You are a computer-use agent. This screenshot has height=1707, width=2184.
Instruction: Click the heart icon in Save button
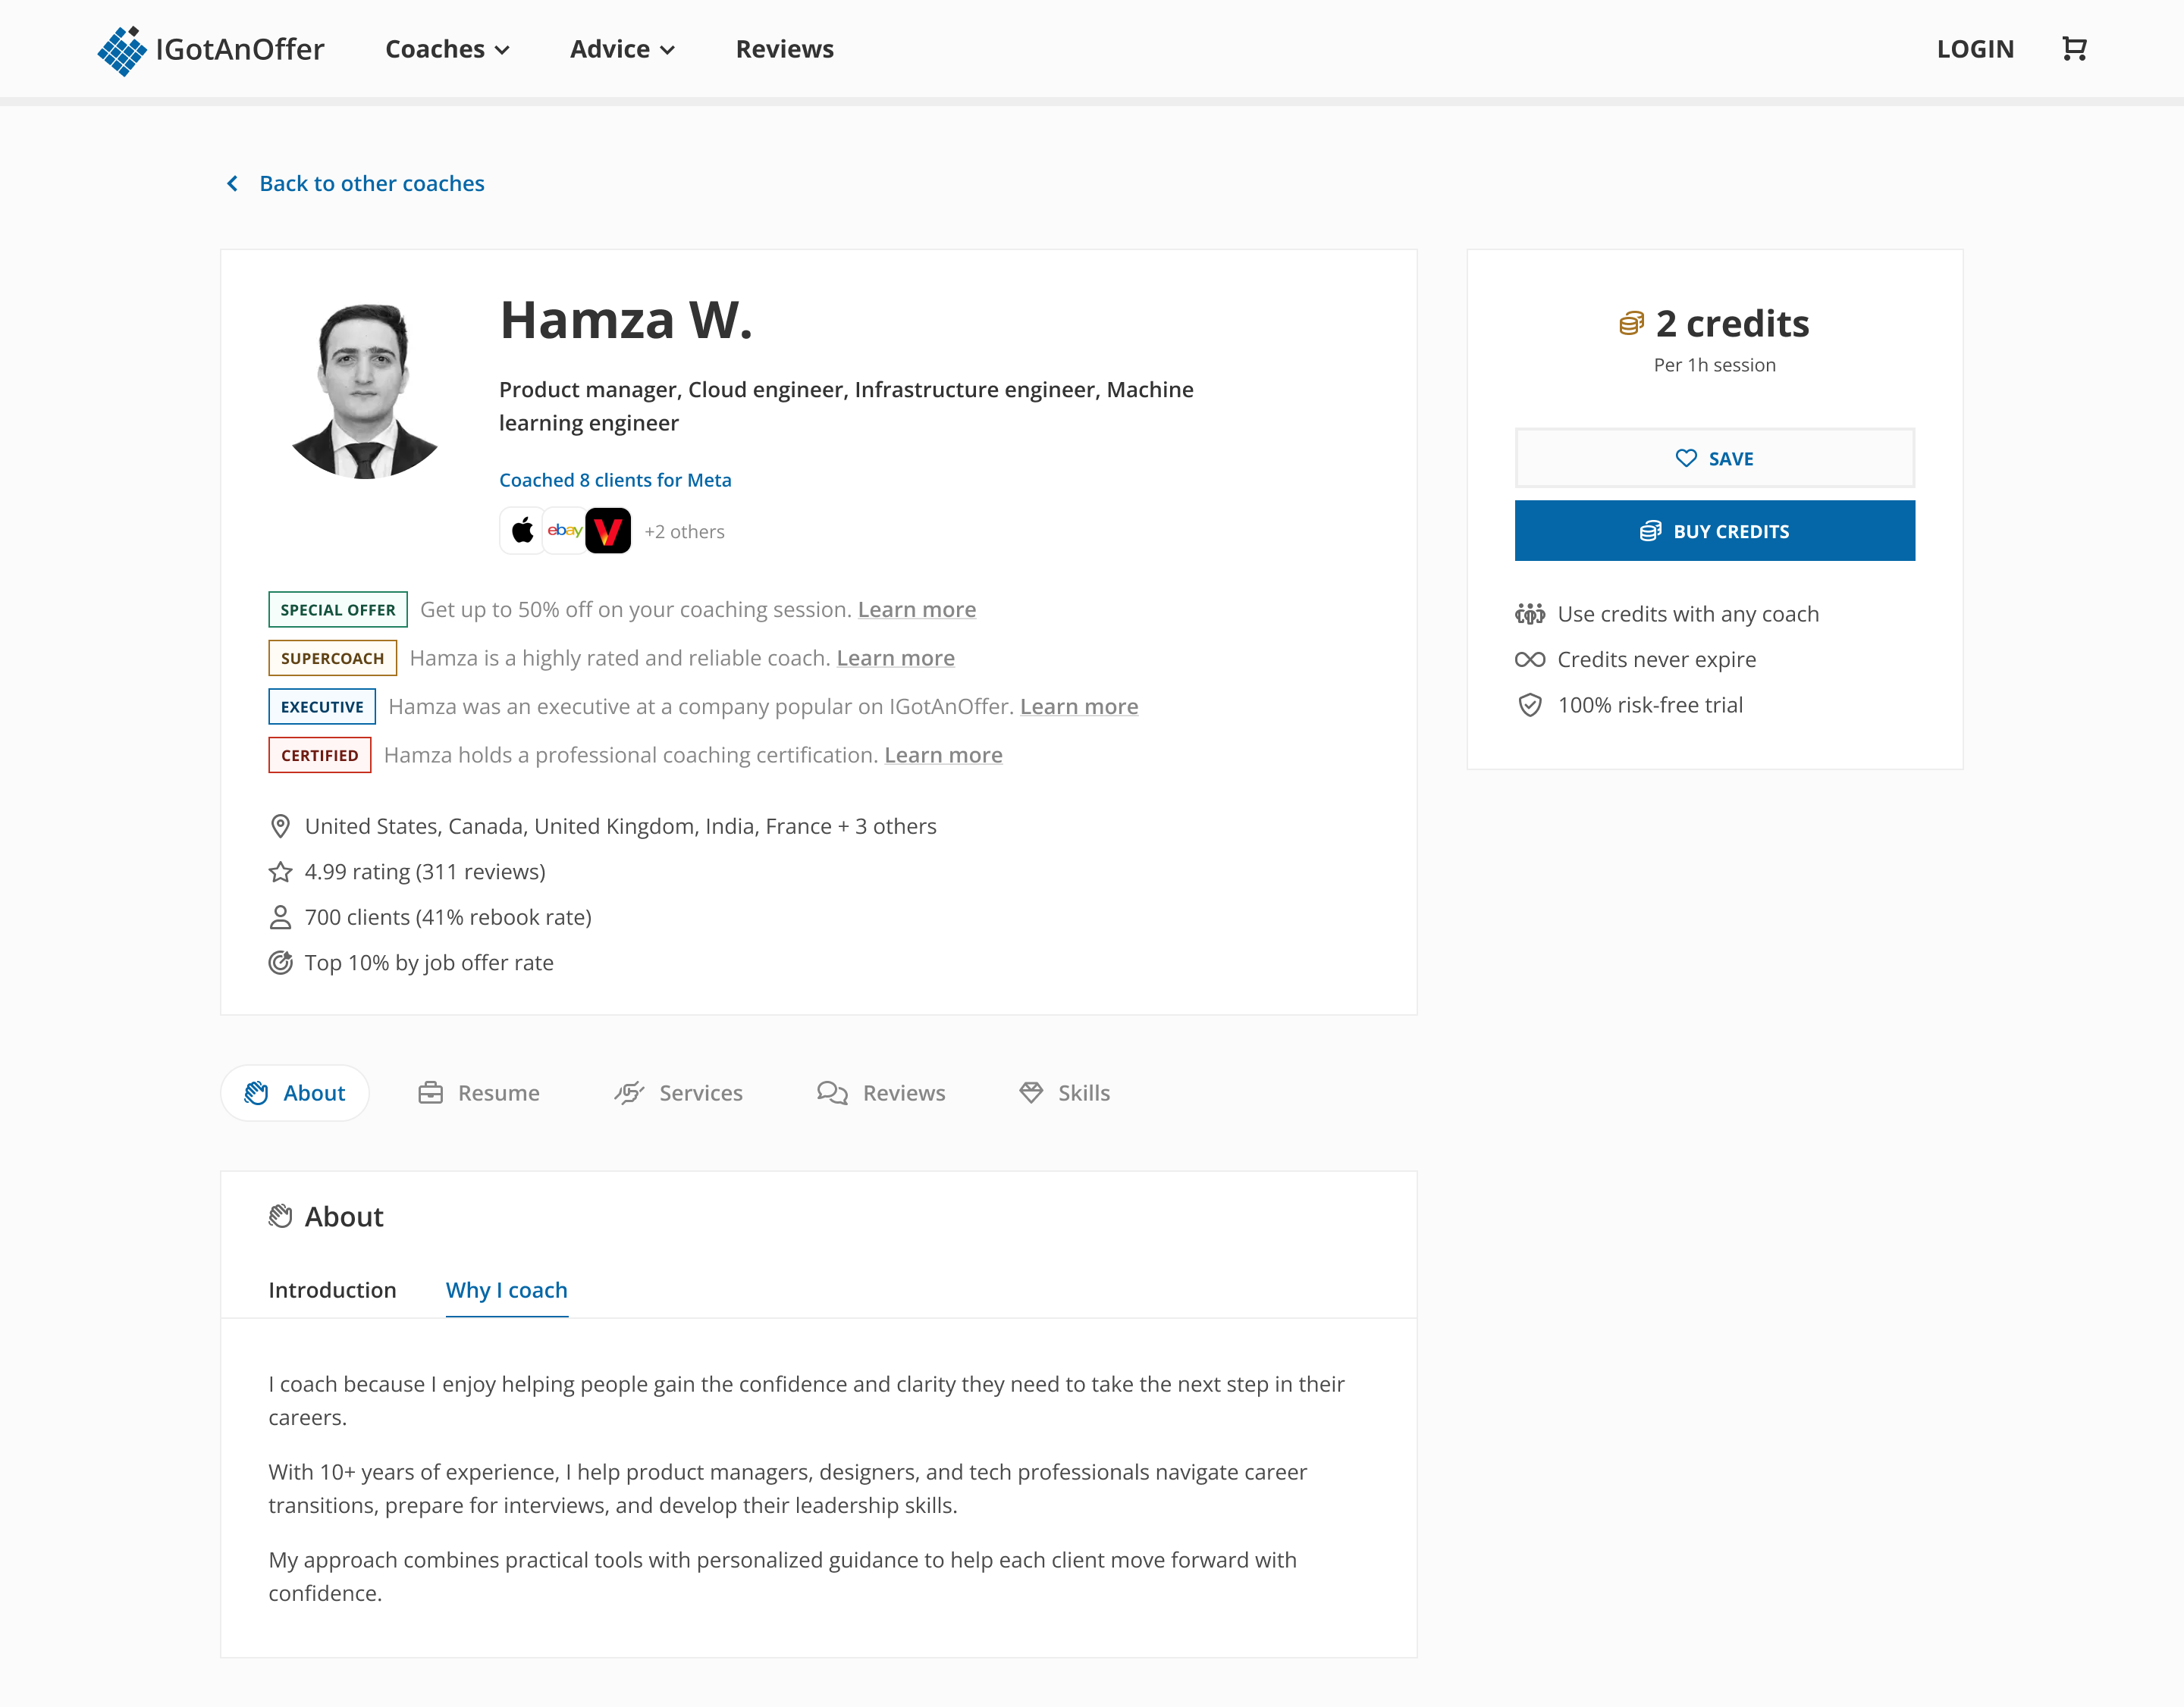click(1686, 458)
